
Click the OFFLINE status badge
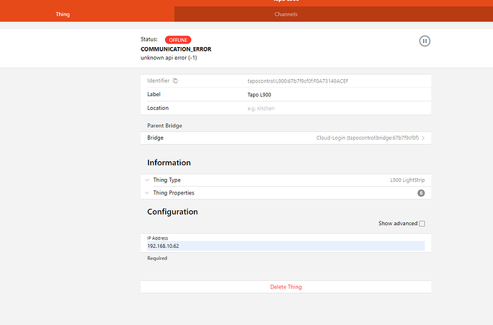click(178, 40)
